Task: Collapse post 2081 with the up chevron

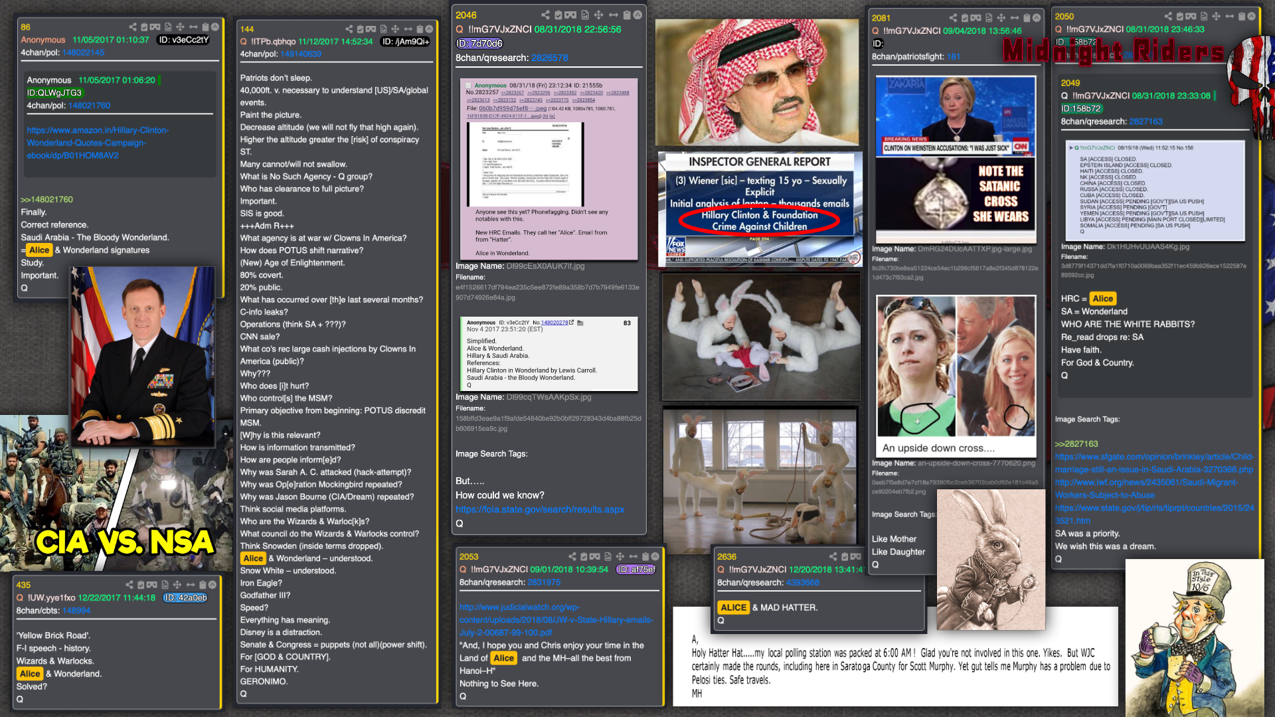Action: 1037,18
